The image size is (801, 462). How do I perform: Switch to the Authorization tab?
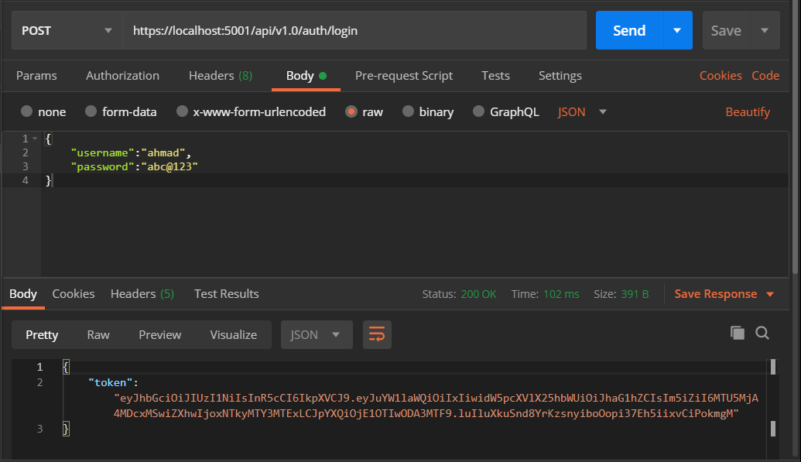coord(122,76)
